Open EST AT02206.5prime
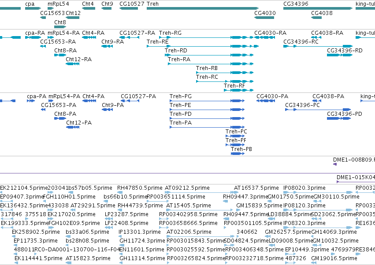 [200, 236]
